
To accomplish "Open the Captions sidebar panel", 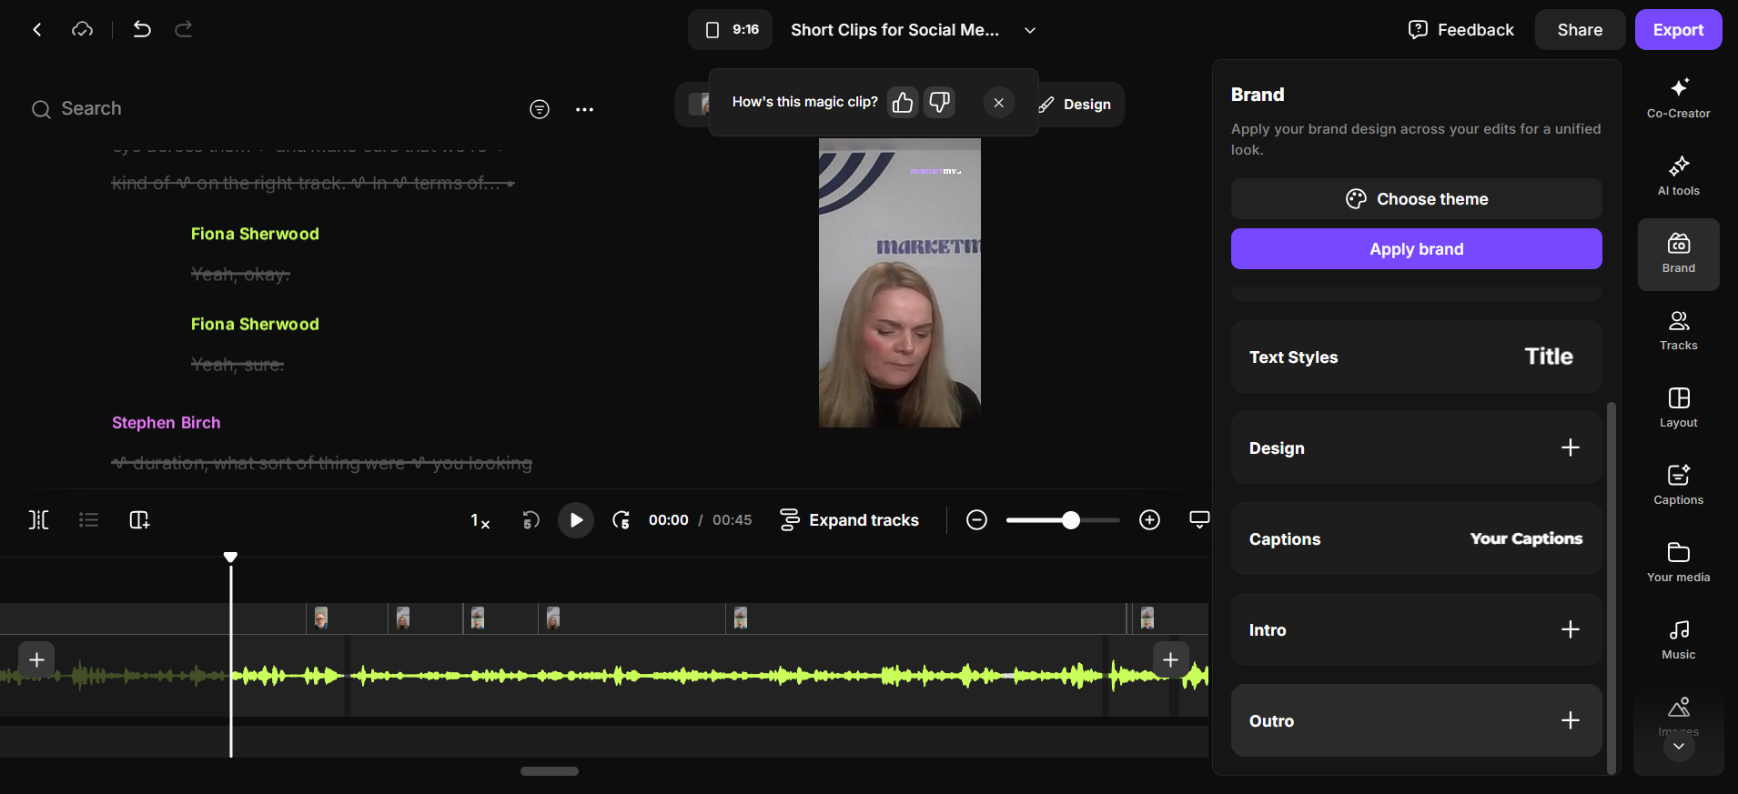I will [x=1678, y=485].
